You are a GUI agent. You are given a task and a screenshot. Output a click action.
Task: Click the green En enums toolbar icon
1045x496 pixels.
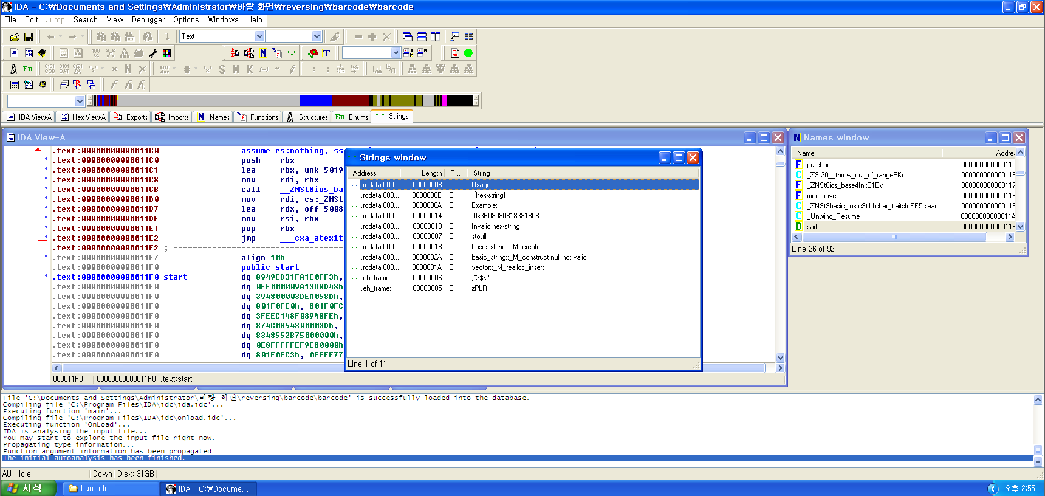(x=28, y=69)
